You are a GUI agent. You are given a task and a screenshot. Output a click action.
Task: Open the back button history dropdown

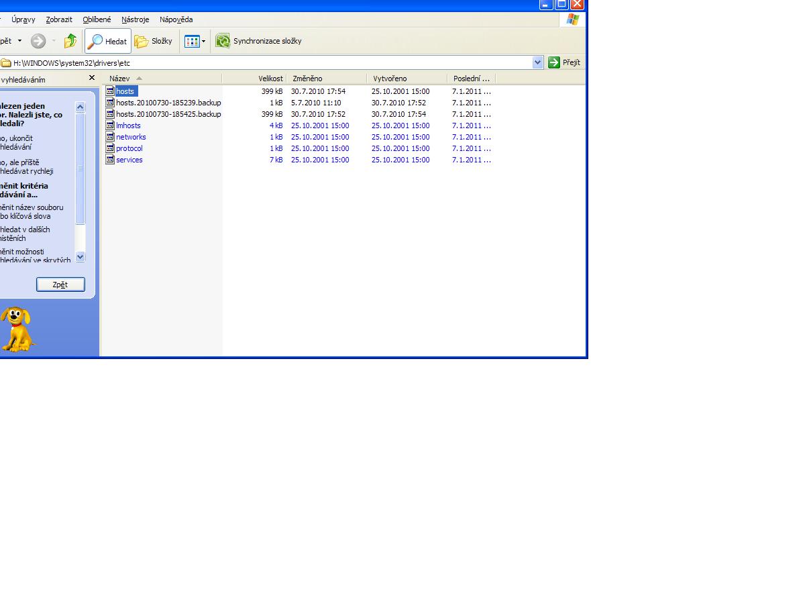tap(19, 41)
